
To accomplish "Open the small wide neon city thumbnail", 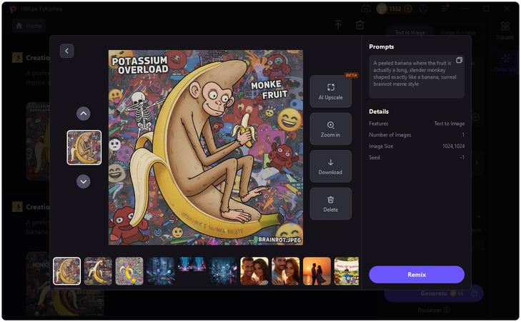I will [x=192, y=264].
